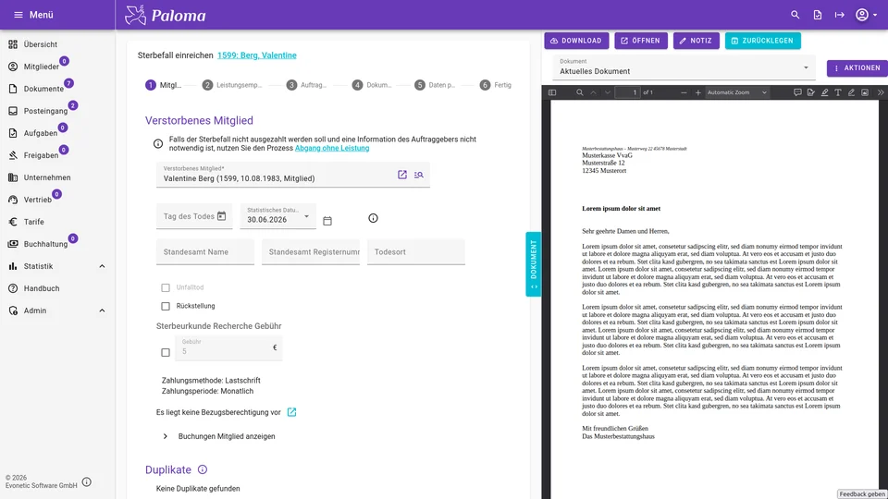Click the logout arrow icon in top bar
888x499 pixels.
pyautogui.click(x=839, y=15)
